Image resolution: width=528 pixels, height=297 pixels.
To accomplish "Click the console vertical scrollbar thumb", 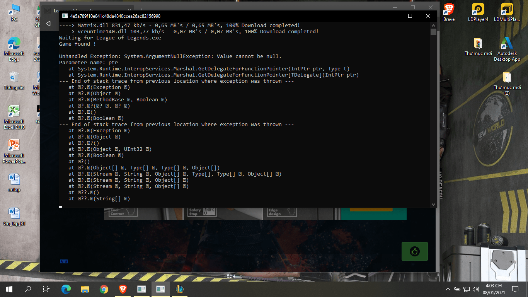I will click(x=433, y=32).
